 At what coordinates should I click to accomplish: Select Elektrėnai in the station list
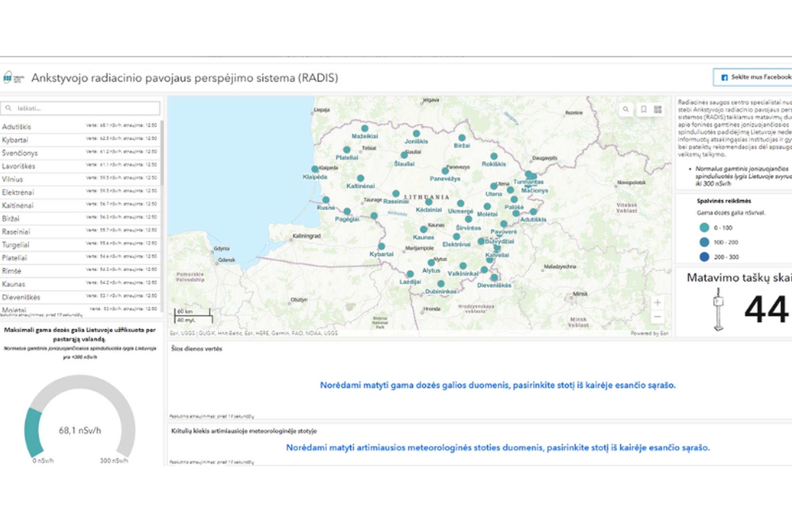(80, 192)
